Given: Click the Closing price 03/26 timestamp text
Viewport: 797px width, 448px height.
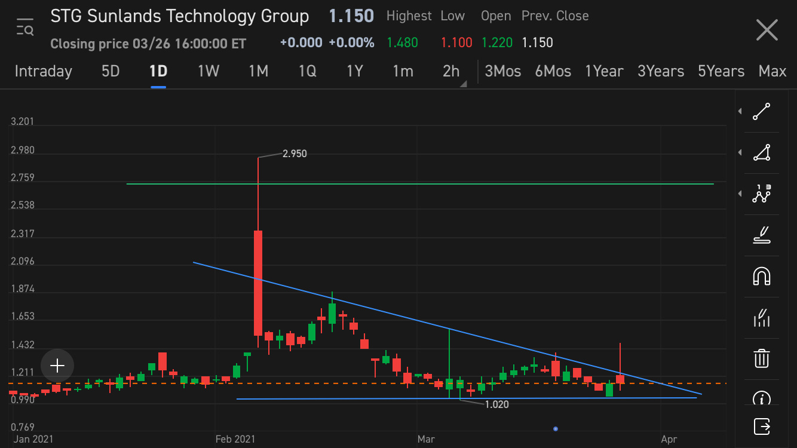Looking at the screenshot, I should pos(148,44).
